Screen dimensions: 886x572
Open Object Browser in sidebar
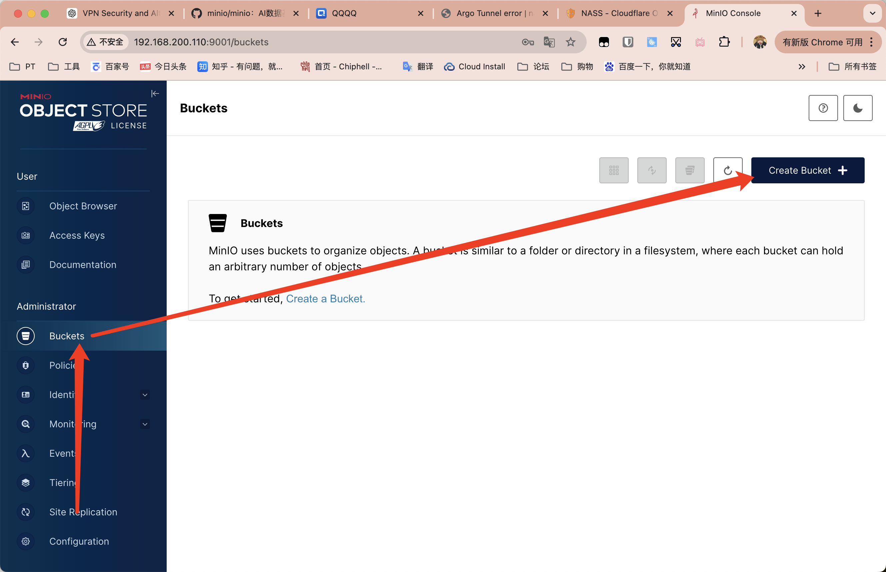pyautogui.click(x=83, y=206)
